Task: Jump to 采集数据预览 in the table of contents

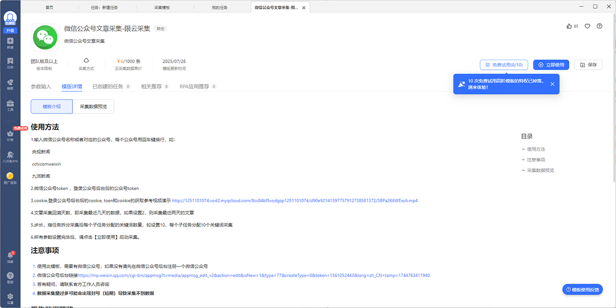Action: point(541,170)
